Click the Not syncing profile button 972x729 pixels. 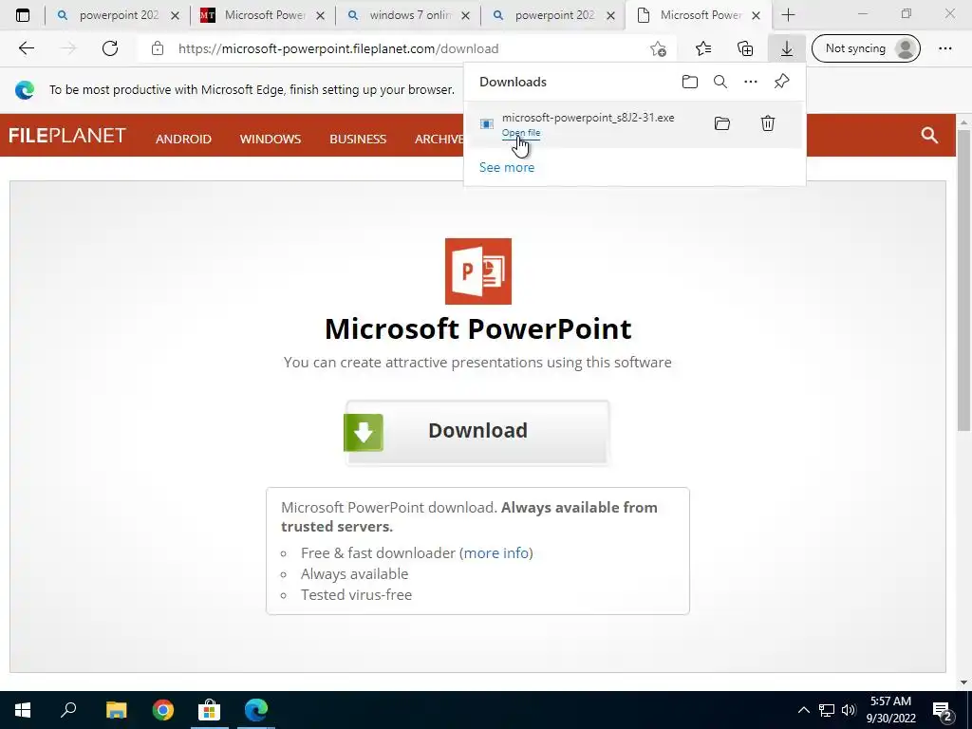866,48
